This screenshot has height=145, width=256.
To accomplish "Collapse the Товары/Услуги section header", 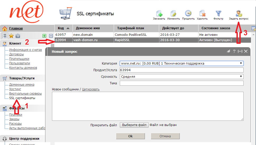I will coord(22,78).
